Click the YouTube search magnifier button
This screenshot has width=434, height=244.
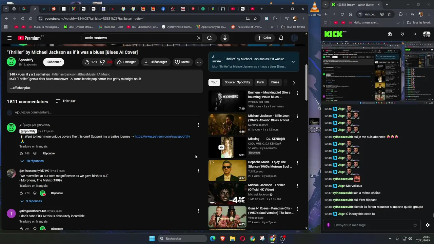(x=210, y=38)
